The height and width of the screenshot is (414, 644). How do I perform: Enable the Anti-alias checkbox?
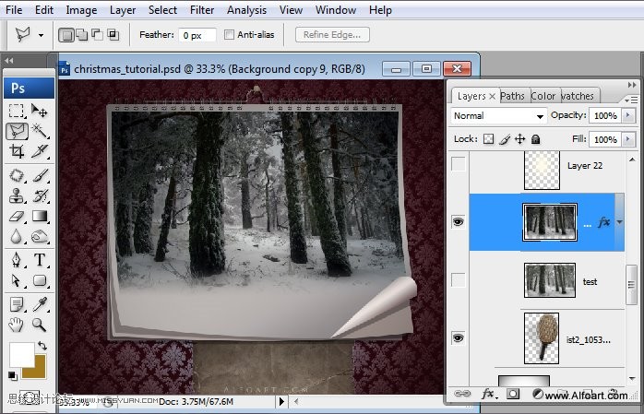tap(229, 35)
